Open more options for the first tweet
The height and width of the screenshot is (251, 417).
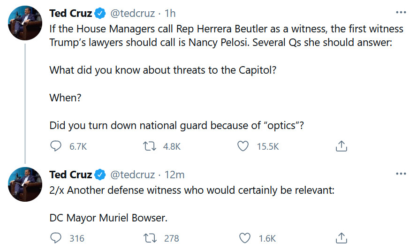[401, 12]
